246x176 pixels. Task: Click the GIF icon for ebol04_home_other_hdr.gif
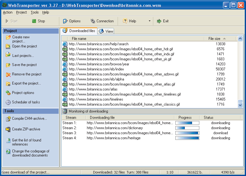[x=65, y=49]
